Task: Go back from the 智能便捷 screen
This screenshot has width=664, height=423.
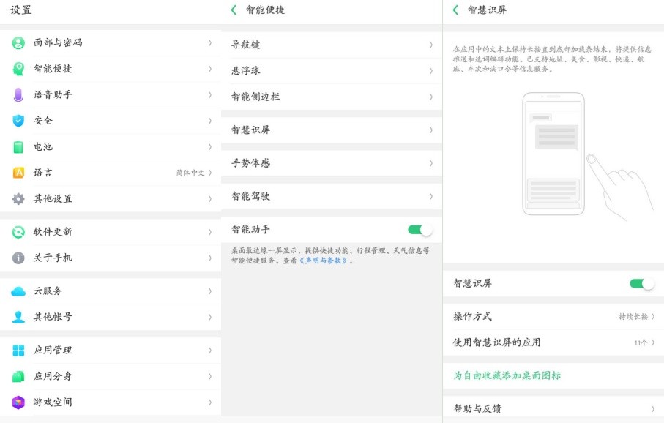Action: (234, 10)
